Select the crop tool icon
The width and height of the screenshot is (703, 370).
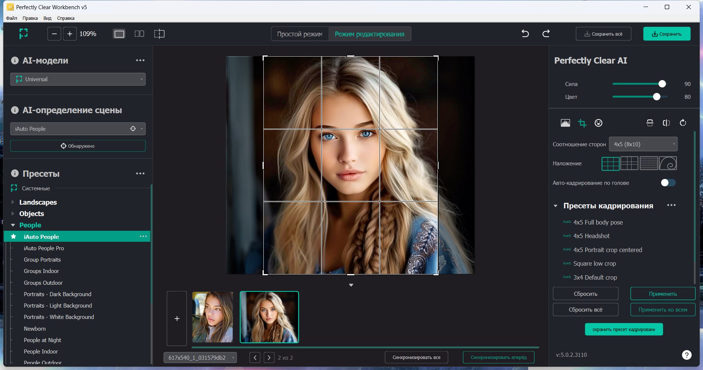[x=582, y=123]
